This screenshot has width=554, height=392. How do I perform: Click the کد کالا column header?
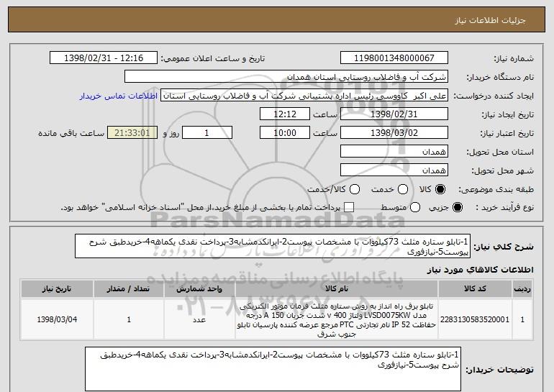[475, 289]
